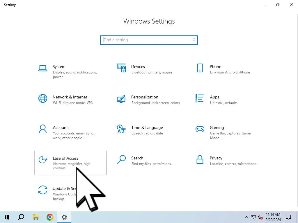Open the Phone settings title

(215, 66)
